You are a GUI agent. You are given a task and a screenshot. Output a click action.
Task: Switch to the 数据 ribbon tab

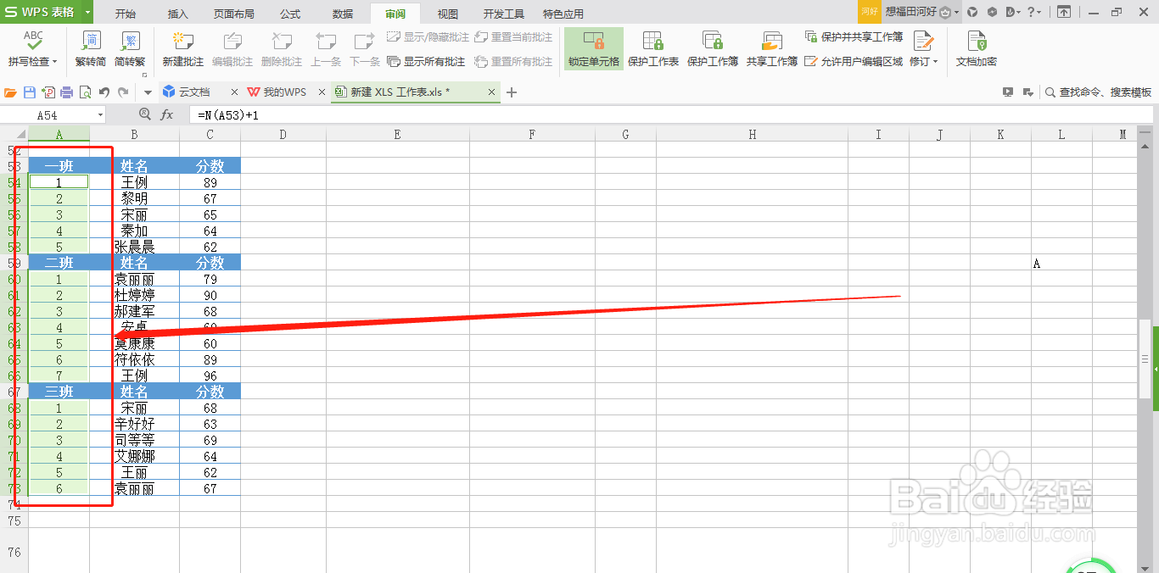click(x=342, y=14)
